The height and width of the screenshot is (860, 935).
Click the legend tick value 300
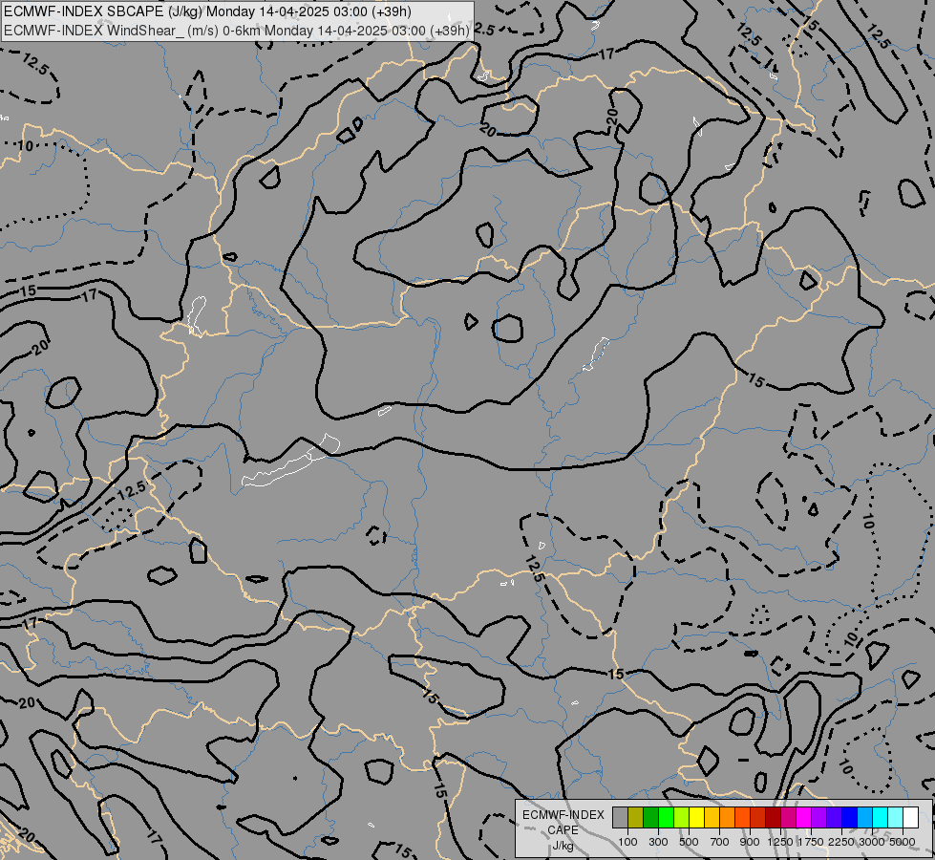point(658,842)
